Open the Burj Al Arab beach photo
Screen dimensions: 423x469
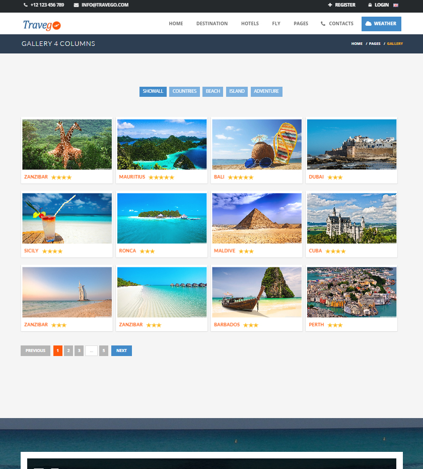pyautogui.click(x=67, y=292)
